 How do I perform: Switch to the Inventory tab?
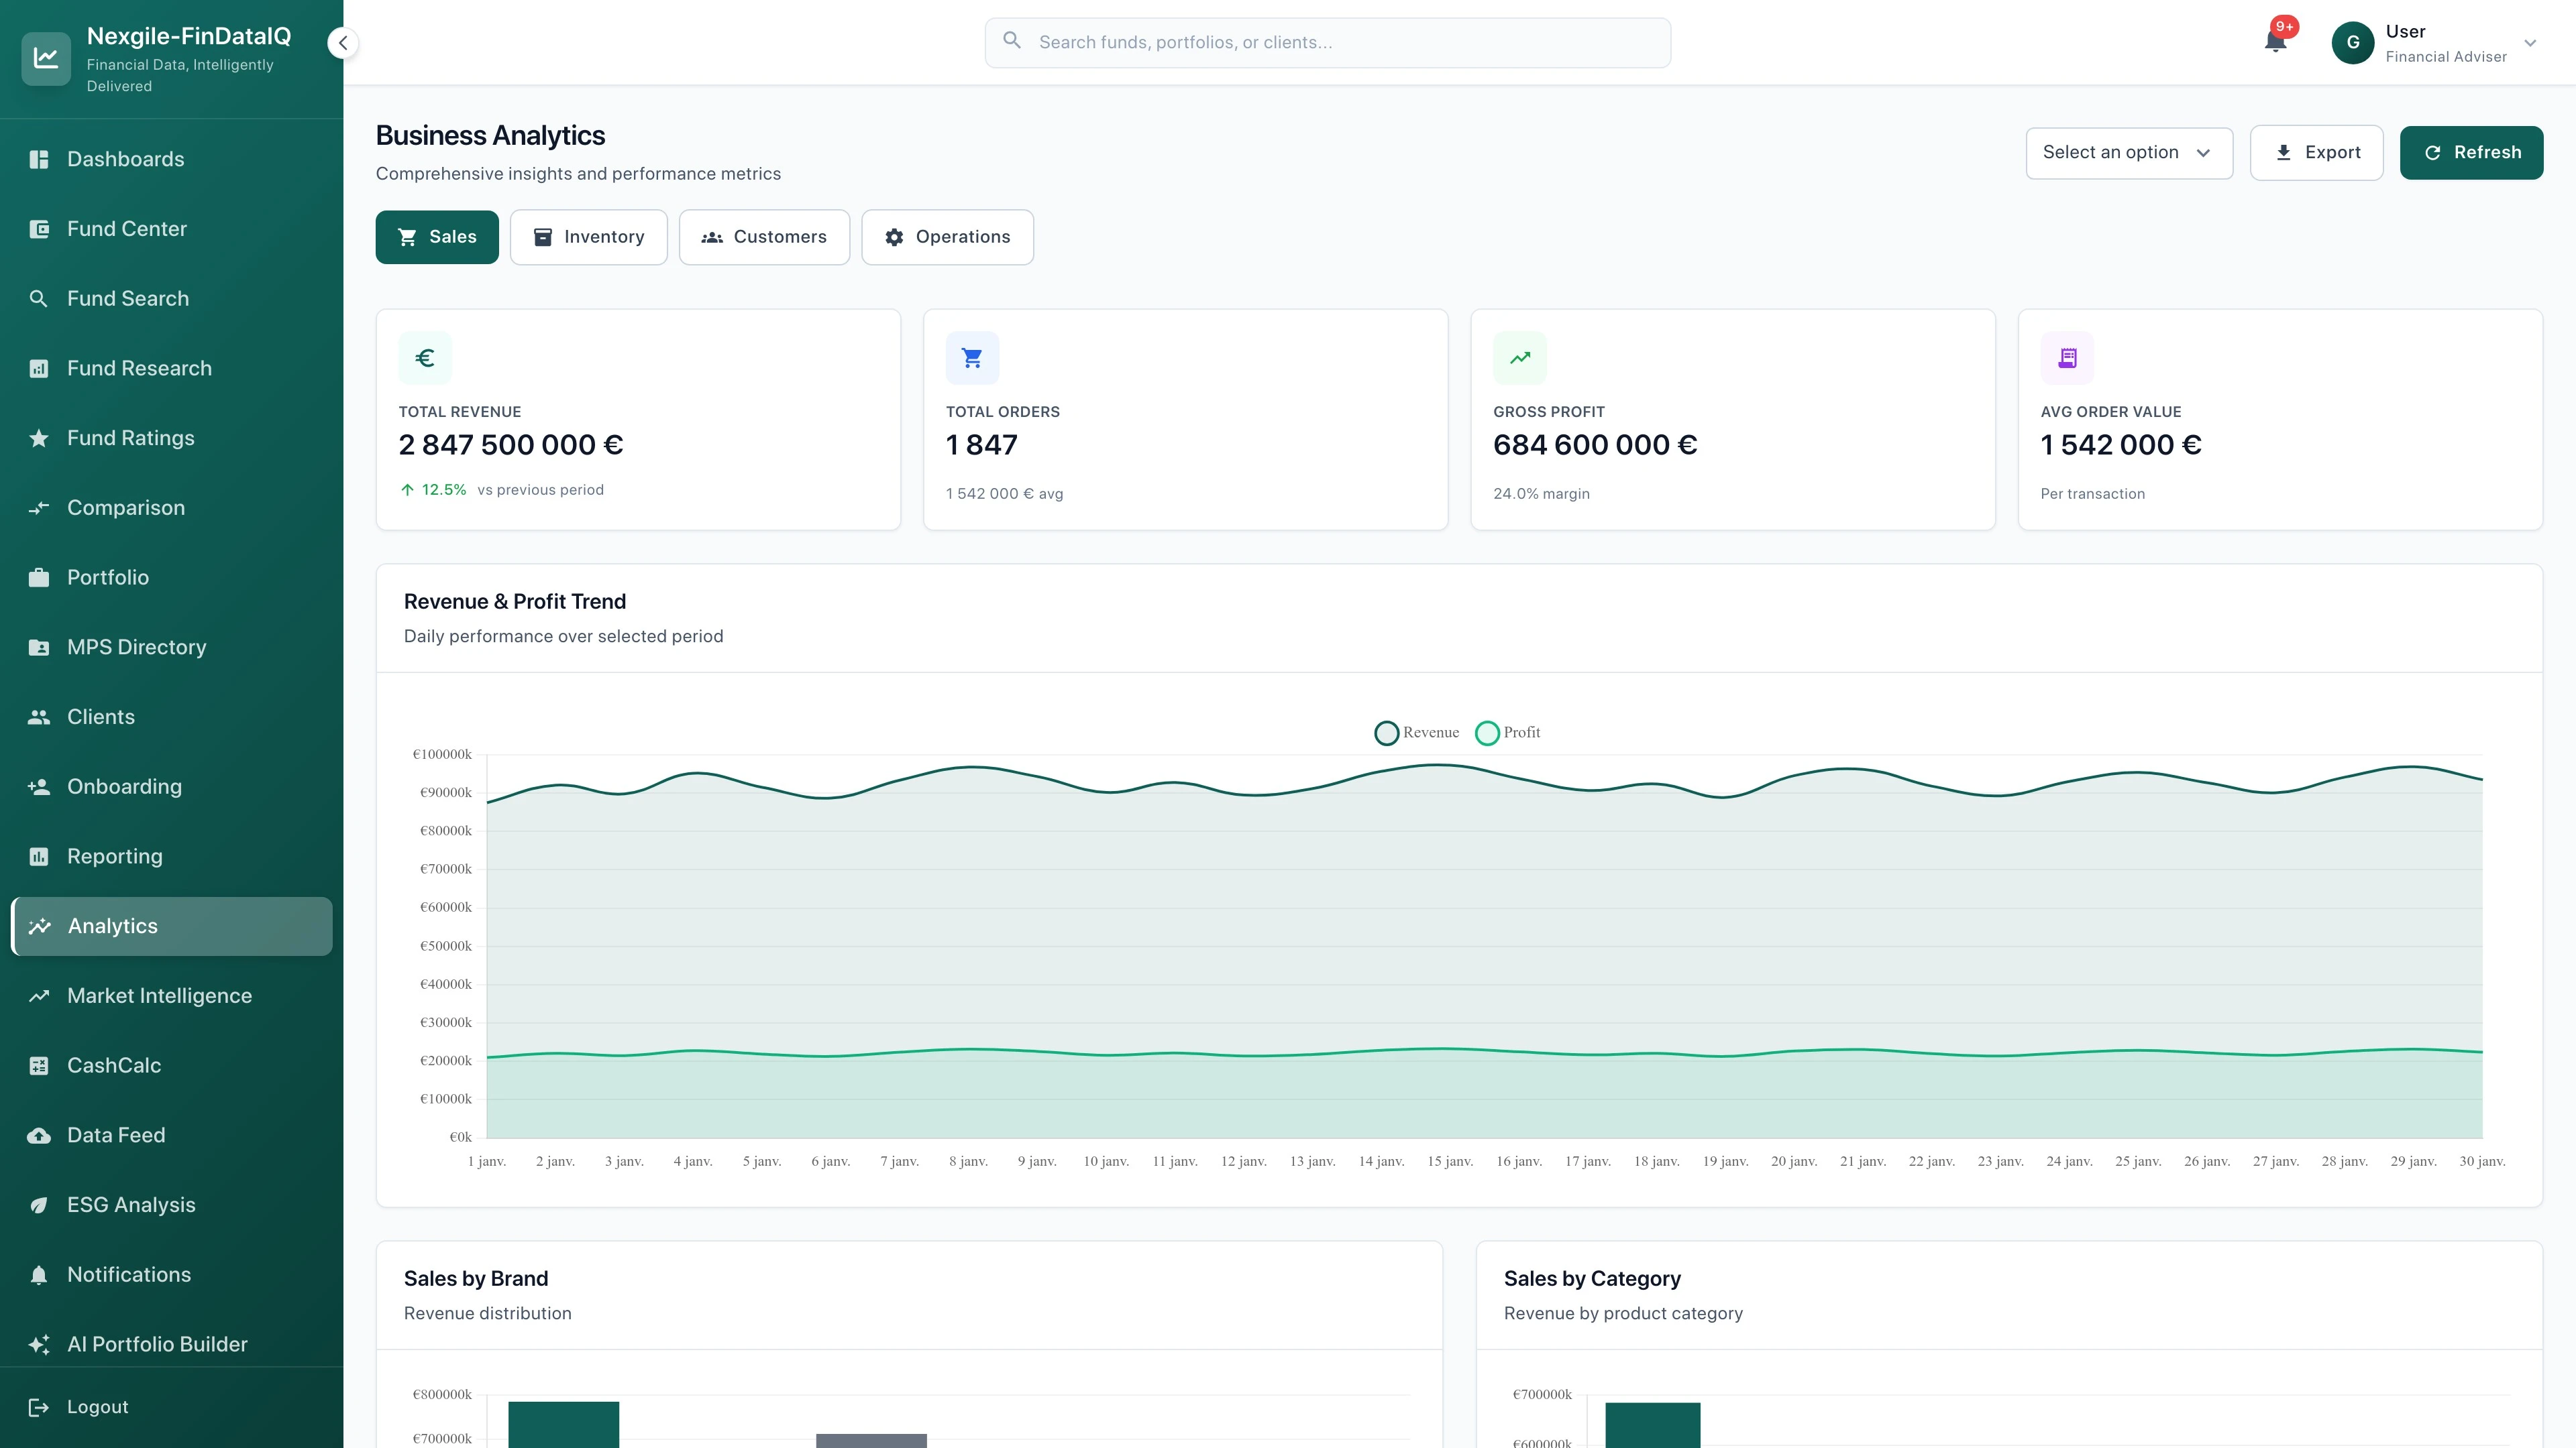pyautogui.click(x=588, y=237)
